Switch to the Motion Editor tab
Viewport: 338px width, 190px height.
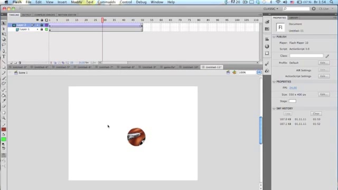pyautogui.click(x=67, y=15)
